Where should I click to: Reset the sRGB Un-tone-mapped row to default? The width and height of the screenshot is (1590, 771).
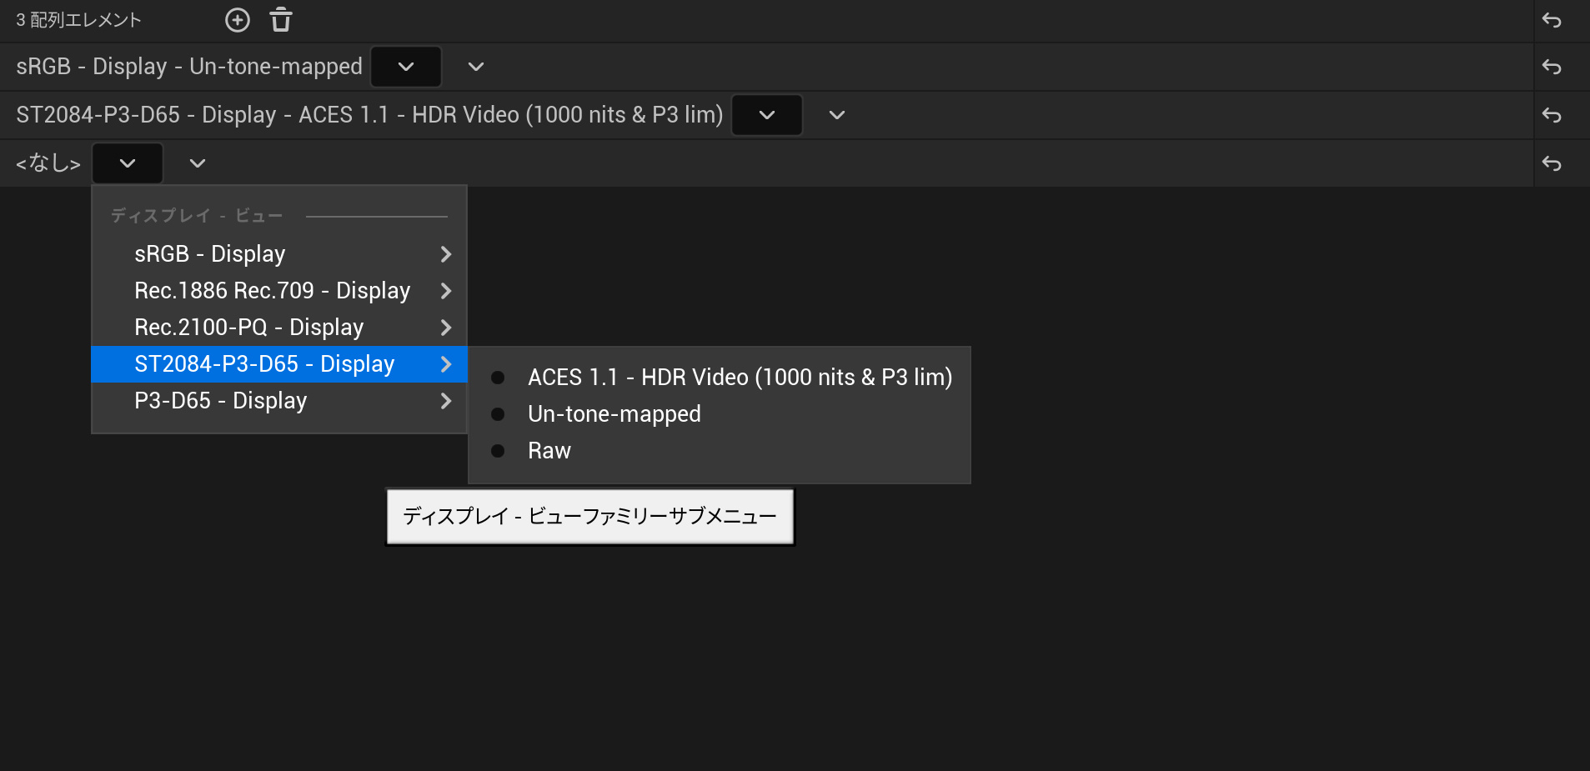[x=1552, y=67]
